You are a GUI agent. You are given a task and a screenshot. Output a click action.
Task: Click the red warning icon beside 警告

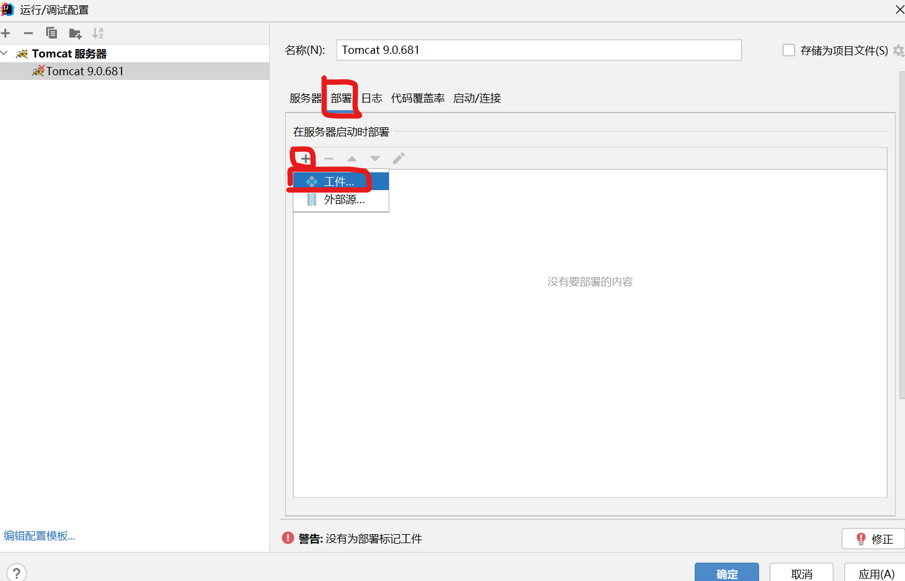click(288, 538)
